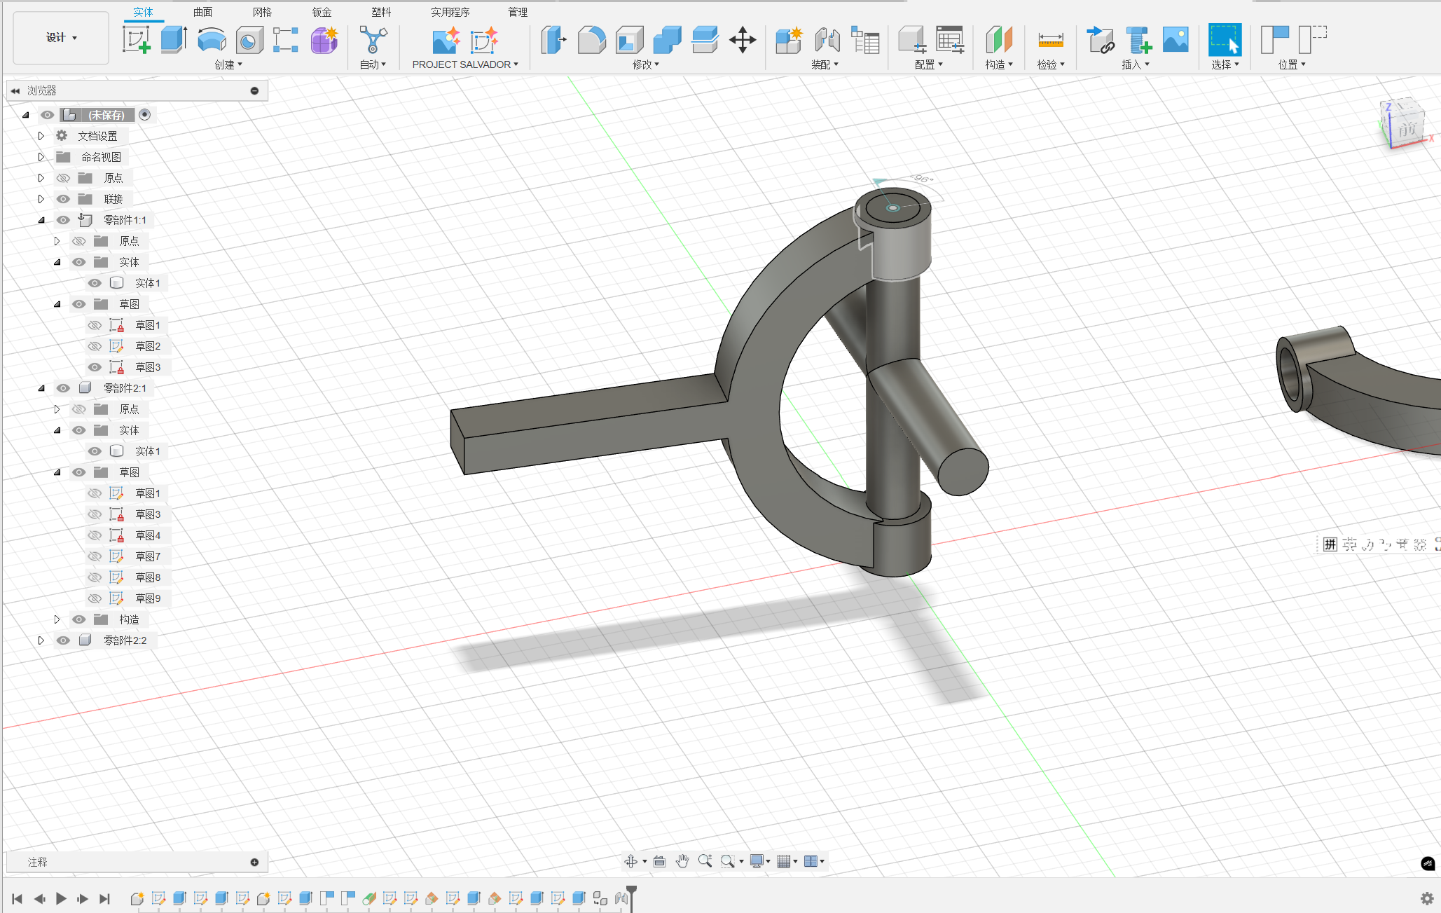Image resolution: width=1441 pixels, height=913 pixels.
Task: Select the Rectangular Pattern tool
Action: click(x=286, y=39)
